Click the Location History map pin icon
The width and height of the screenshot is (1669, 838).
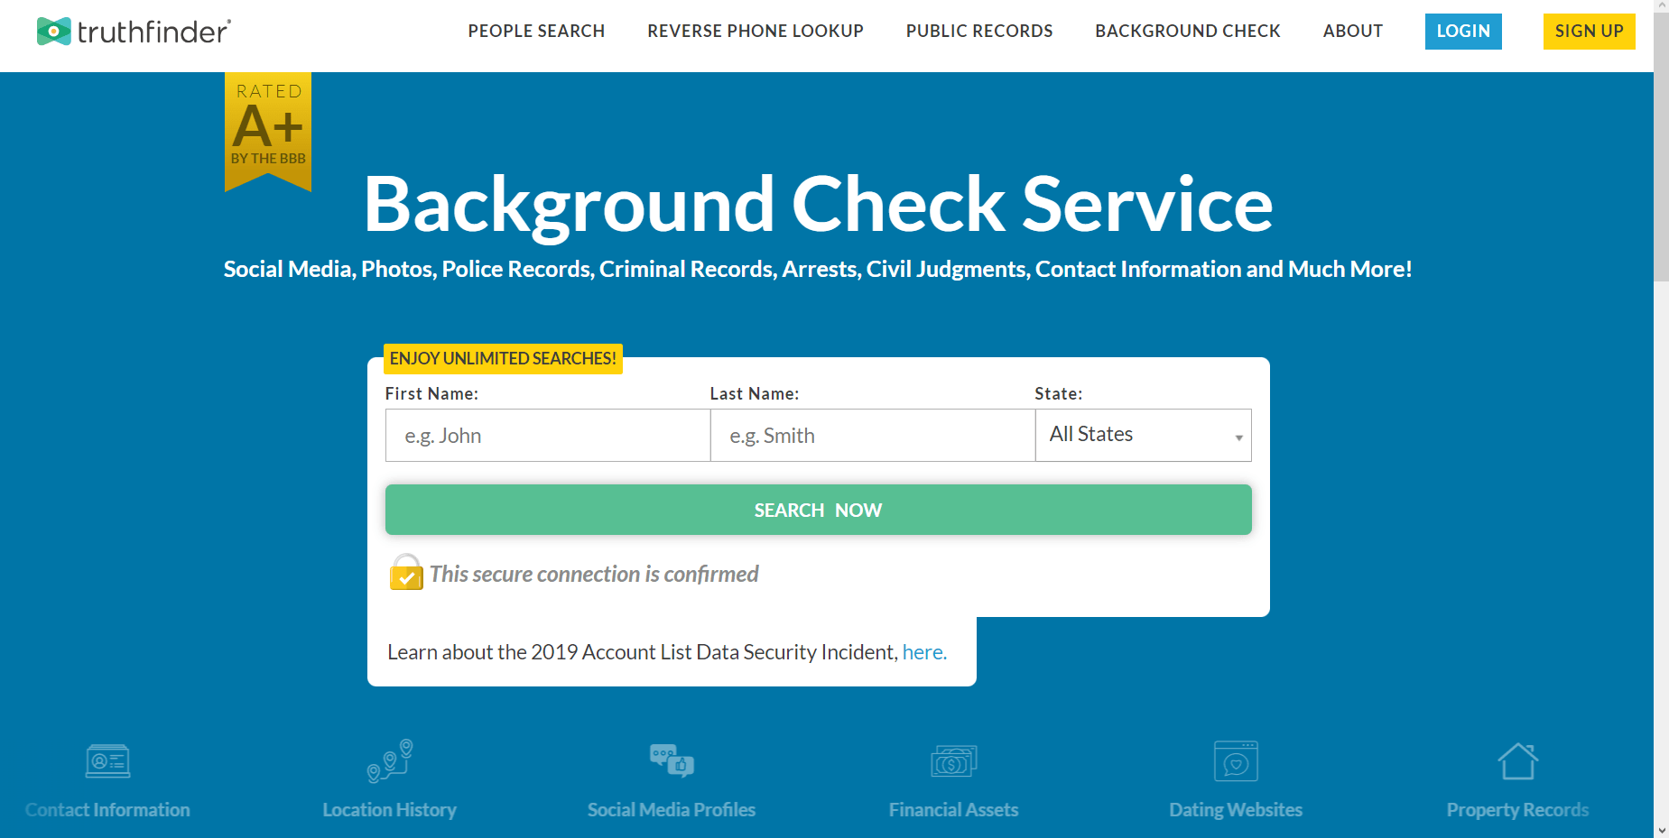click(390, 760)
